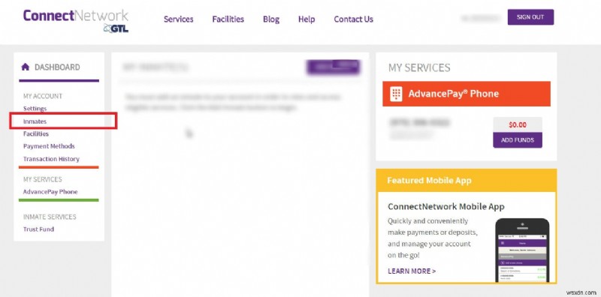This screenshot has height=297, width=601.
Task: Click the mobile app phone thumbnail
Action: 522,250
